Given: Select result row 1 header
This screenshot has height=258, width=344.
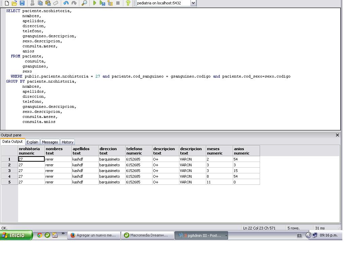Looking at the screenshot, I should [9, 159].
